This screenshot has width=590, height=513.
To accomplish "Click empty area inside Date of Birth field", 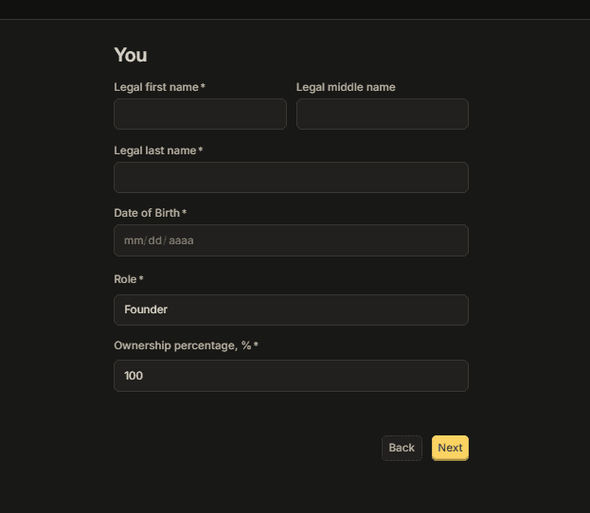I will pos(331,240).
